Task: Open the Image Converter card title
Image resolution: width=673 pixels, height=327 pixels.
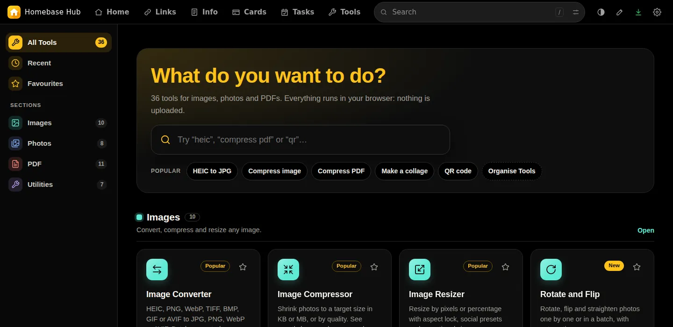Action: pyautogui.click(x=179, y=294)
